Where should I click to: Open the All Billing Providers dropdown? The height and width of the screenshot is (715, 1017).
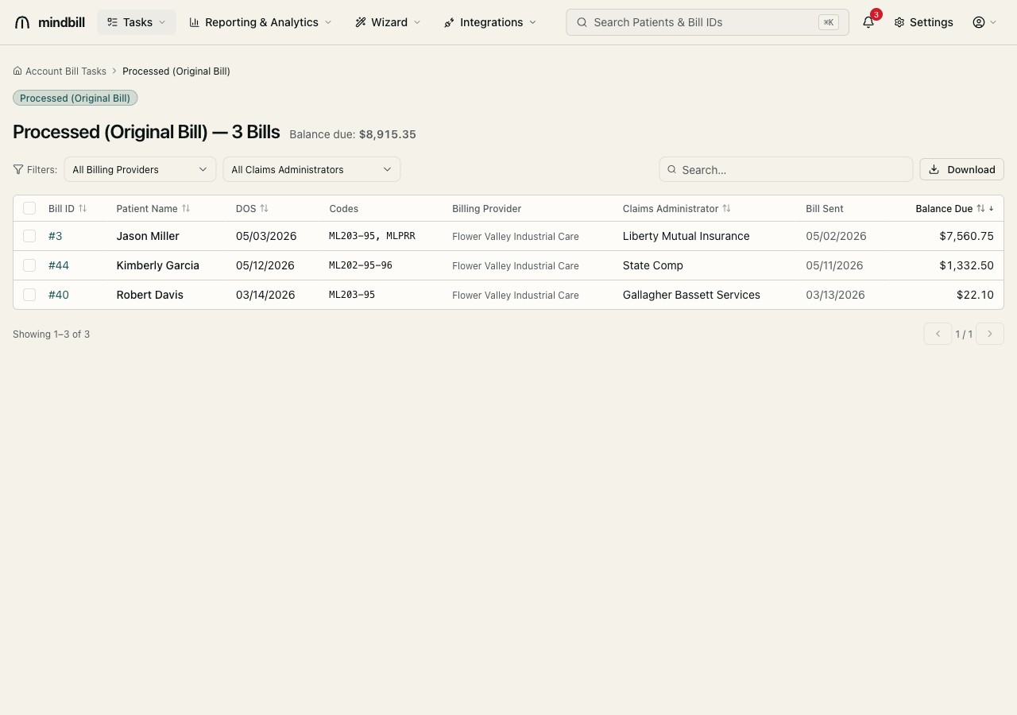coord(140,169)
